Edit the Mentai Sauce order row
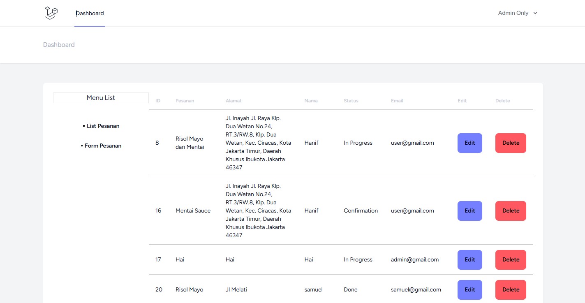This screenshot has width=585, height=303. (469, 211)
